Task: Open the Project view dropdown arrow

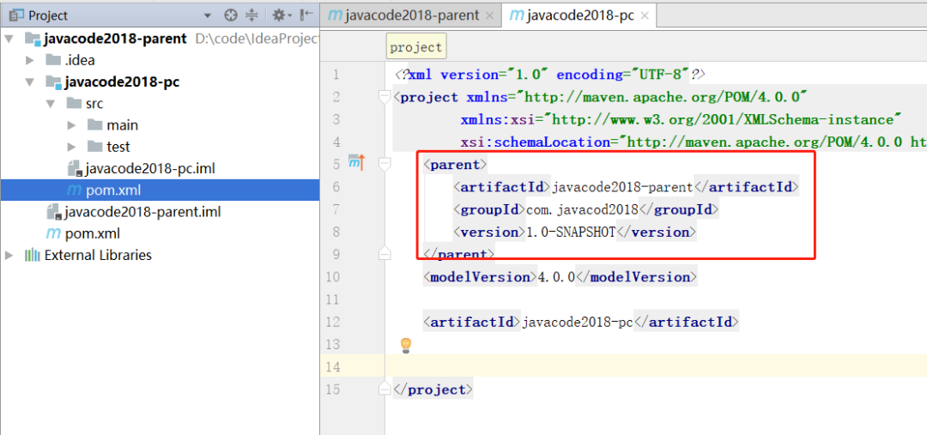Action: tap(207, 15)
